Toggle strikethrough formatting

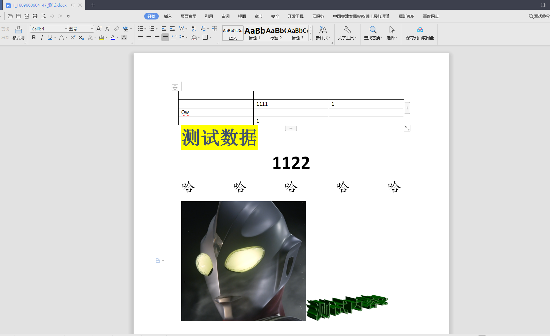click(61, 37)
